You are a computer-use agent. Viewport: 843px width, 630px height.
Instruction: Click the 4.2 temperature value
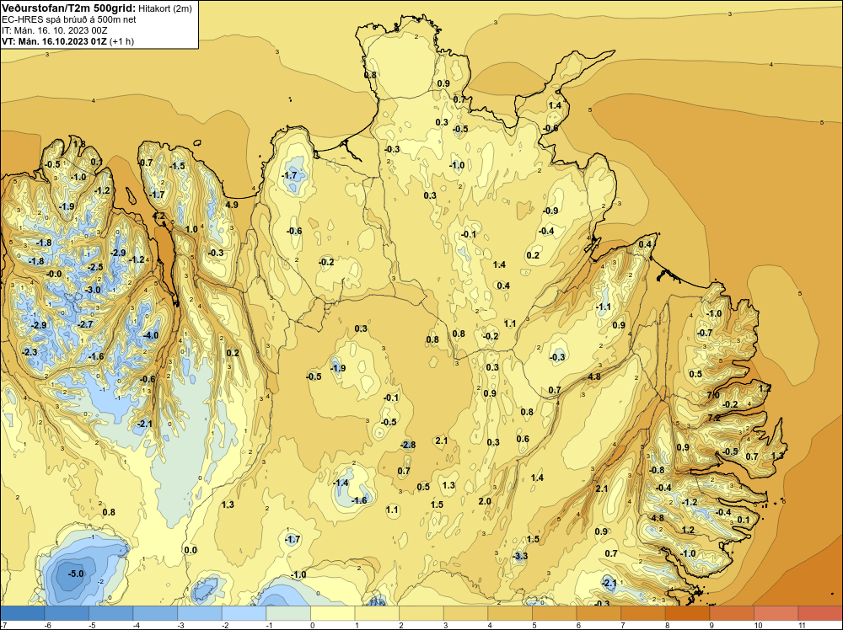(x=159, y=216)
